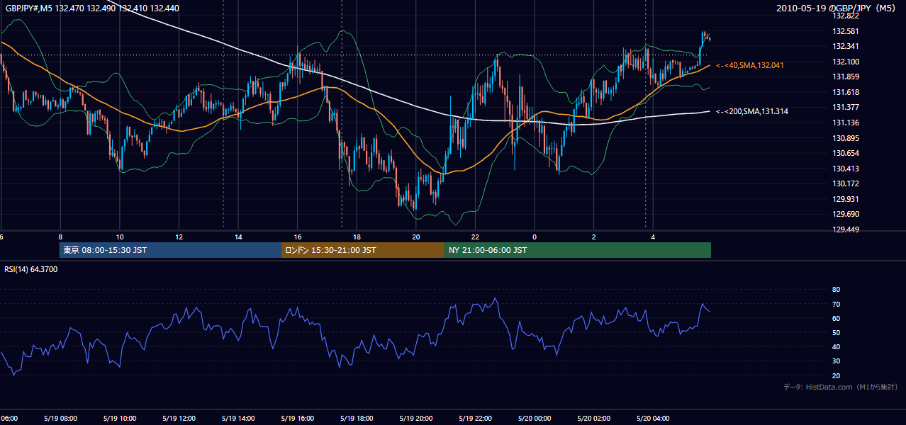The width and height of the screenshot is (906, 425).
Task: Click price axis value 130.172
Action: point(846,183)
